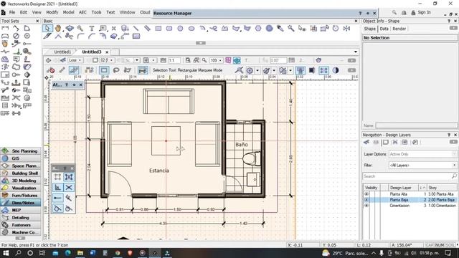459x258 pixels.
Task: Open the Windows Start menu
Action: point(6,253)
